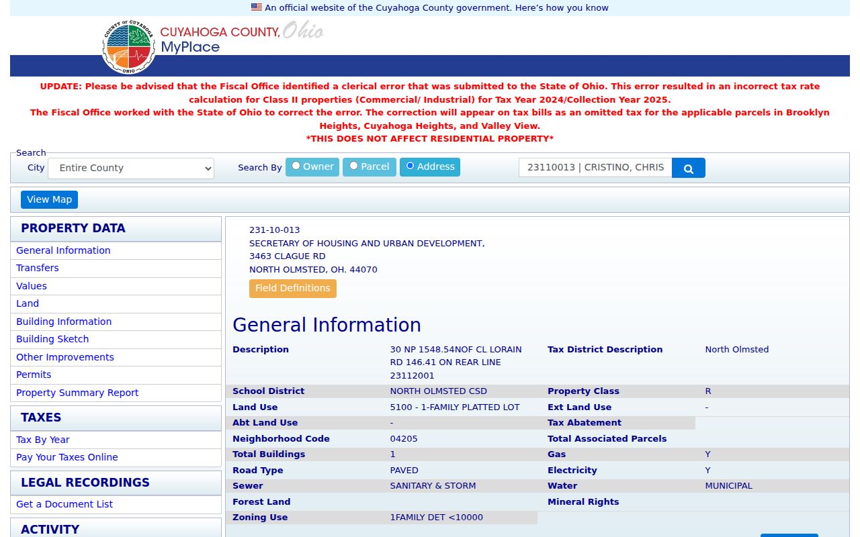860x537 pixels.
Task: Click the View Map button
Action: [49, 199]
